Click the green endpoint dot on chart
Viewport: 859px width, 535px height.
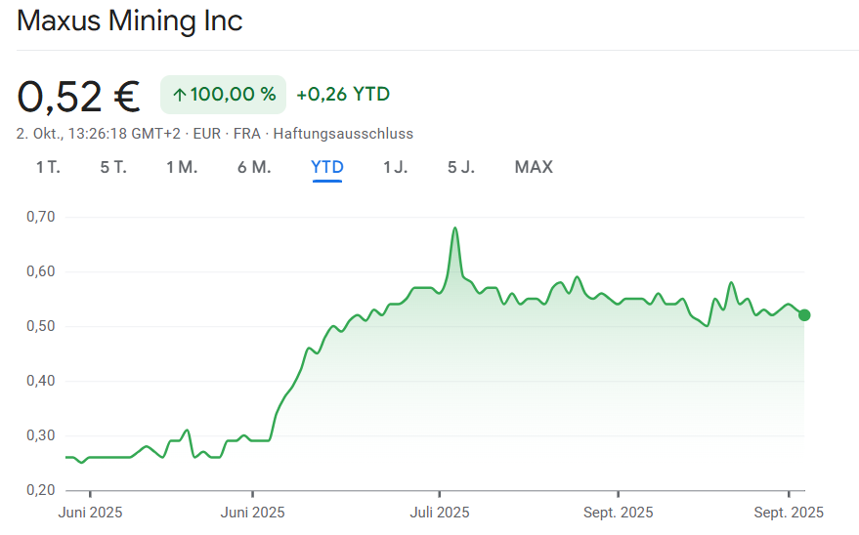(804, 314)
